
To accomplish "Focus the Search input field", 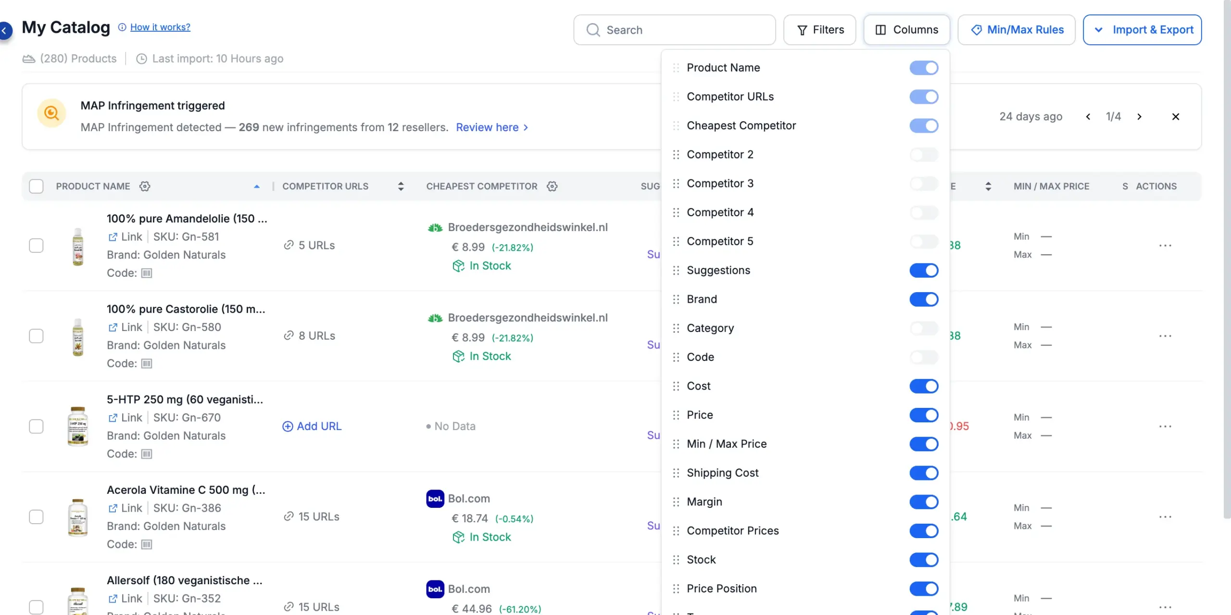I will [x=674, y=30].
